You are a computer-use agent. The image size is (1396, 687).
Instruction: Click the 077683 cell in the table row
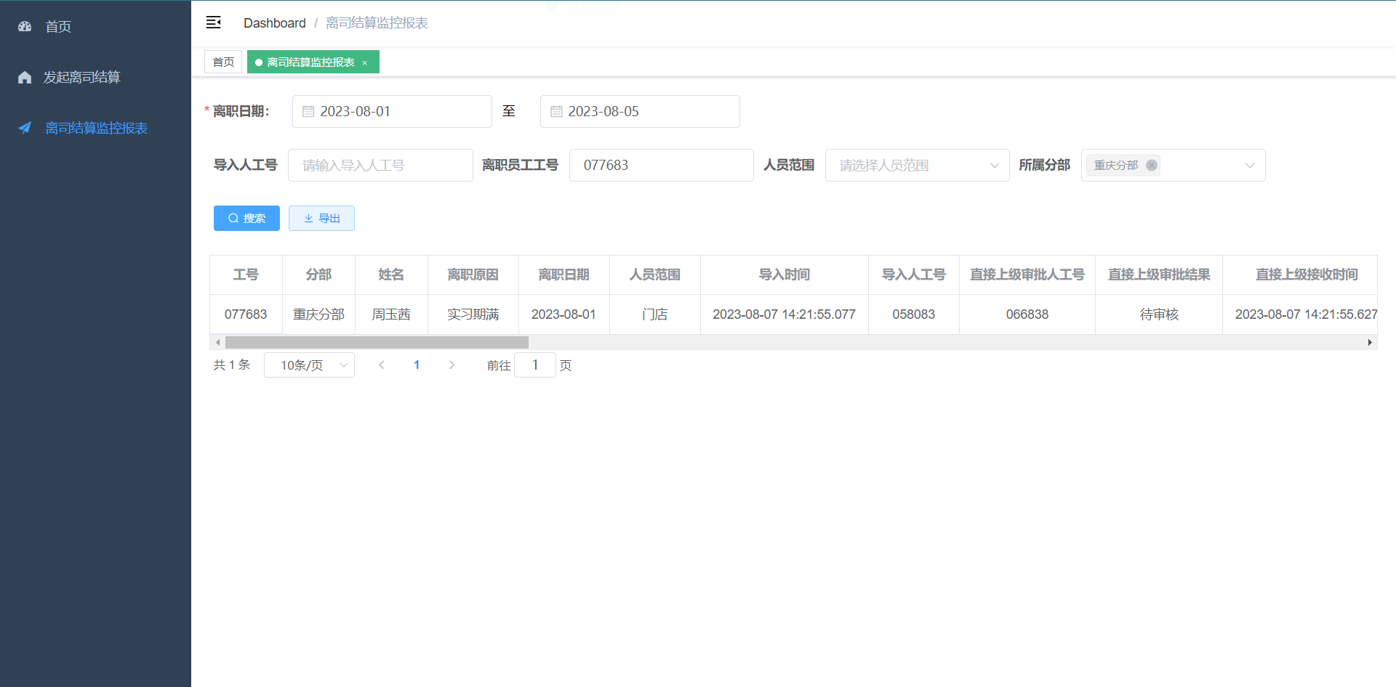246,314
